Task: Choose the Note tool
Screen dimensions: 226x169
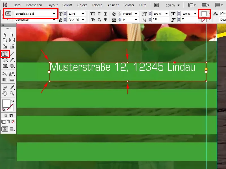Action: tap(5, 87)
